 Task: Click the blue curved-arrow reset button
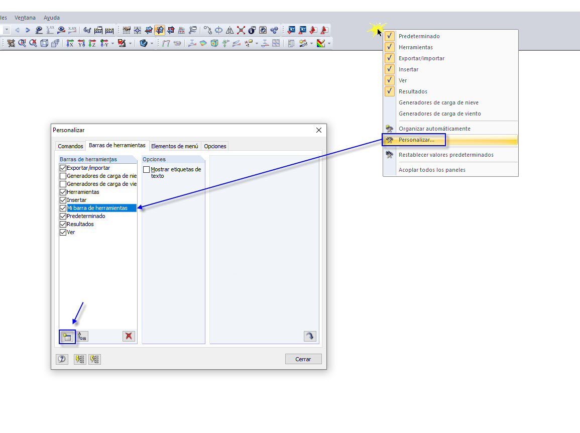tap(310, 336)
